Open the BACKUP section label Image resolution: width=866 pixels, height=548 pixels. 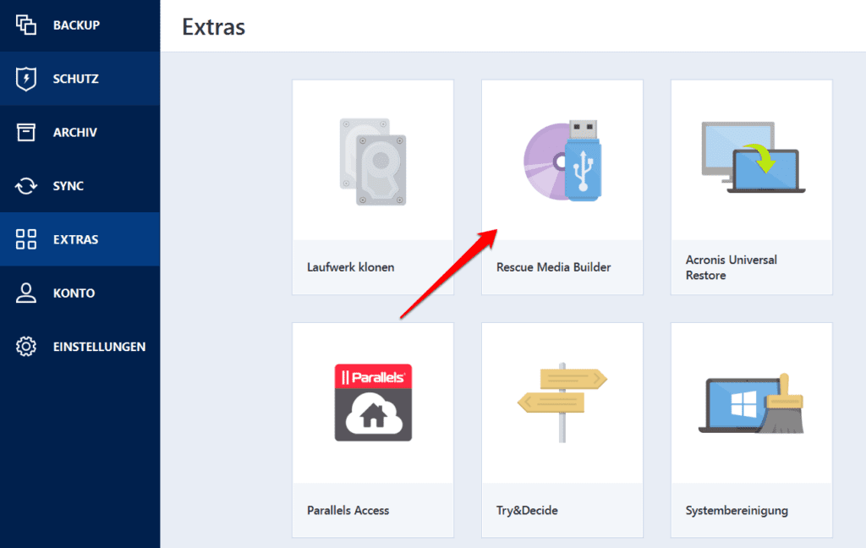76,25
